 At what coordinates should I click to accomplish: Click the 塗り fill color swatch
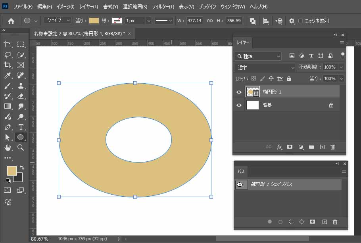(x=94, y=21)
